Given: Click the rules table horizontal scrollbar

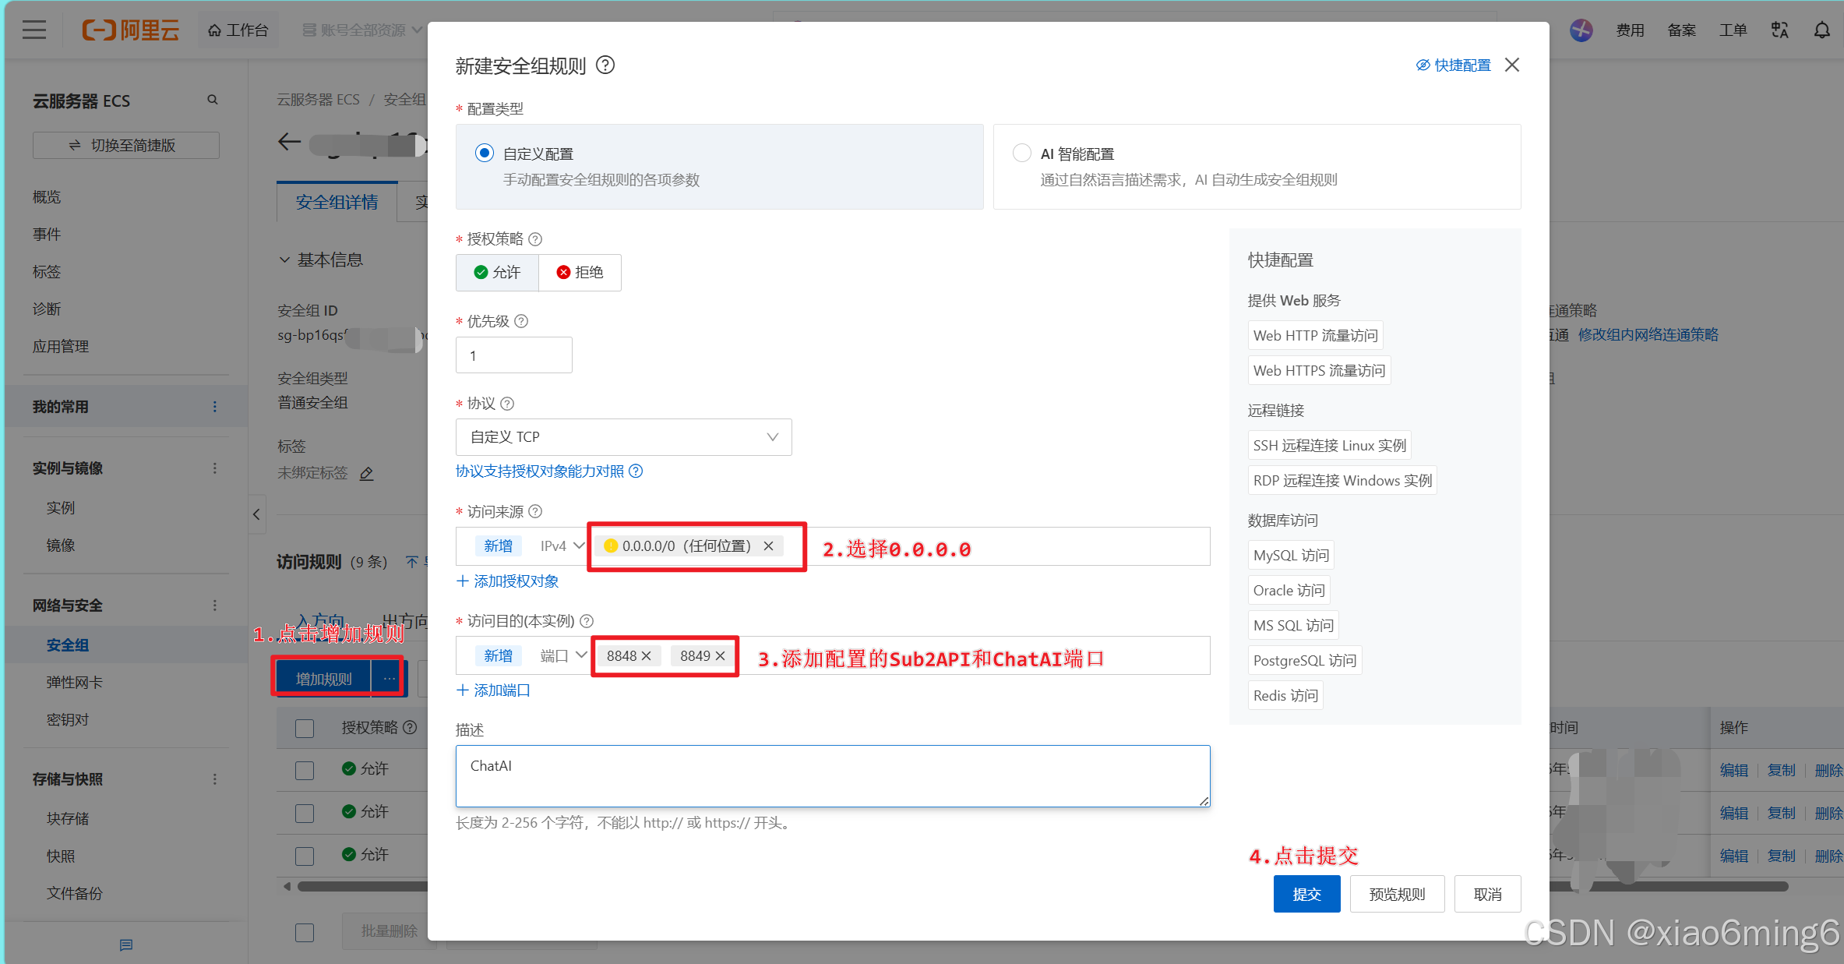Looking at the screenshot, I should tap(1042, 886).
